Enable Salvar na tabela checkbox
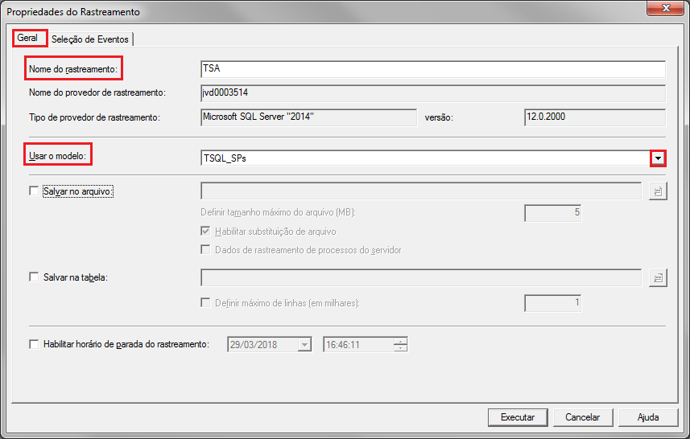The width and height of the screenshot is (690, 439). click(x=34, y=277)
